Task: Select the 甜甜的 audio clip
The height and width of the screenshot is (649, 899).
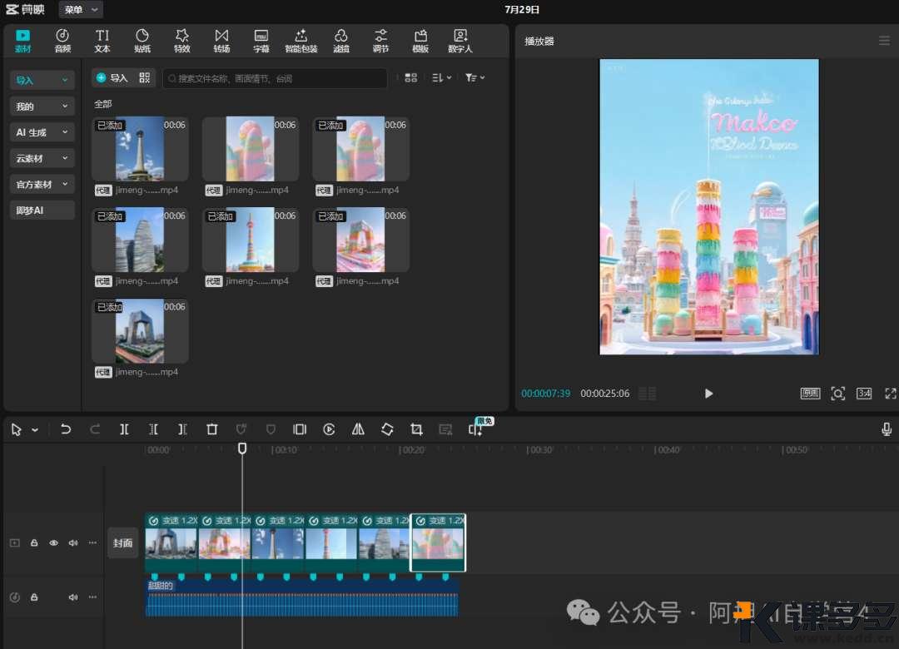Action: click(x=301, y=598)
